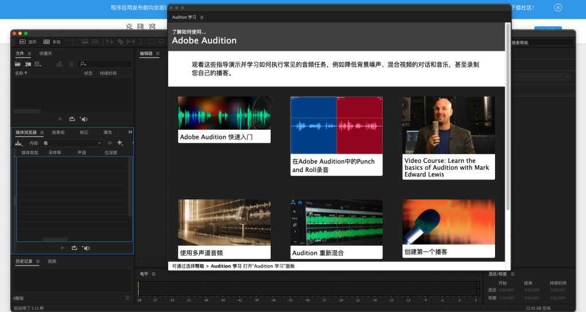This screenshot has width=586, height=312.
Task: Toggle auto-play speaker in Media Browser panel
Action: pos(86,248)
